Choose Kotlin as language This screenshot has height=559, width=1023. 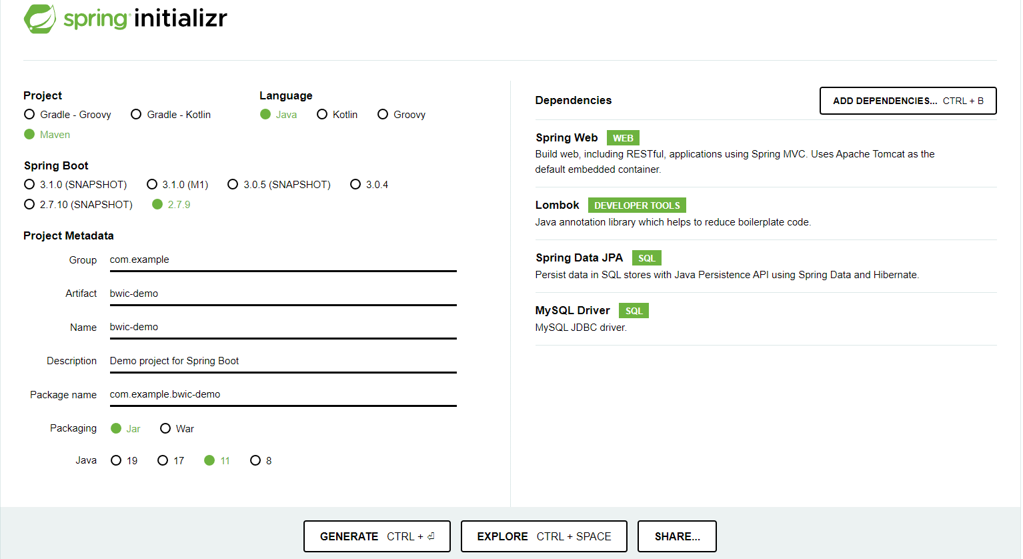coord(337,115)
